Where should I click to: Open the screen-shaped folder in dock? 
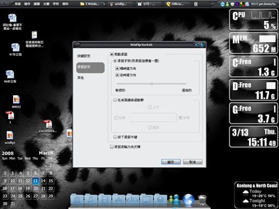147,200
